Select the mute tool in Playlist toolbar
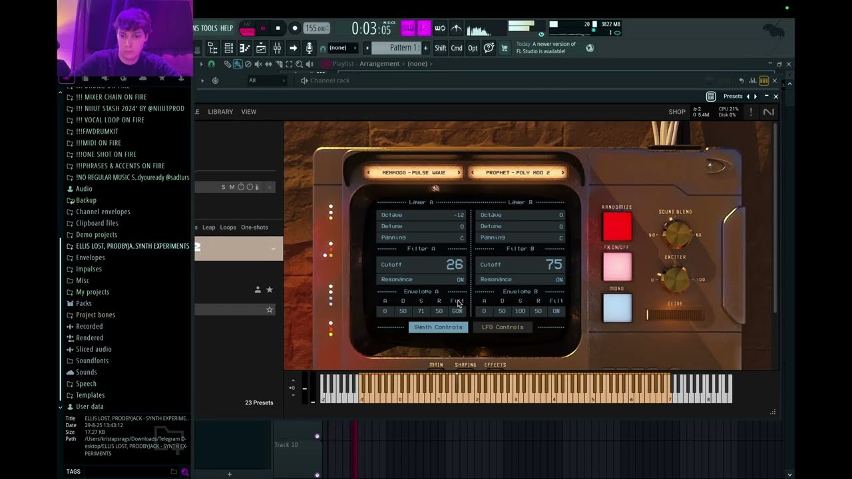 pos(258,64)
